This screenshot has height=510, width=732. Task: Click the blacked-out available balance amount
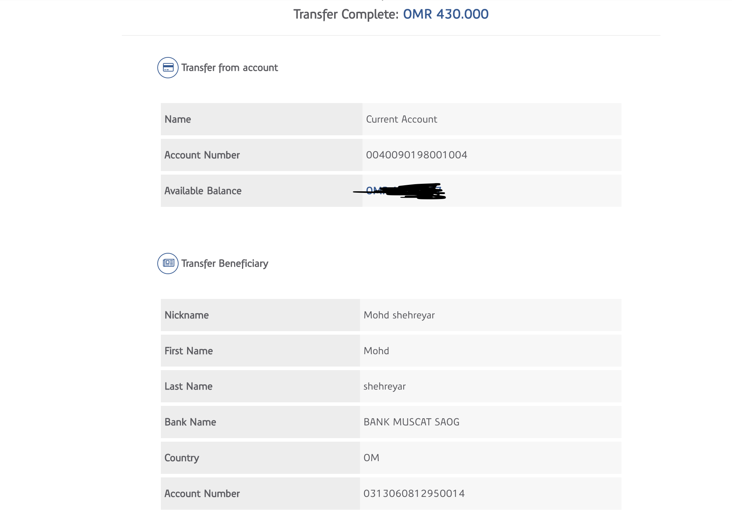404,191
